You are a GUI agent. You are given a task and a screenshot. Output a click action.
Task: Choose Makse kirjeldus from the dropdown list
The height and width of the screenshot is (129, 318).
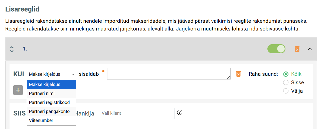point(51,84)
